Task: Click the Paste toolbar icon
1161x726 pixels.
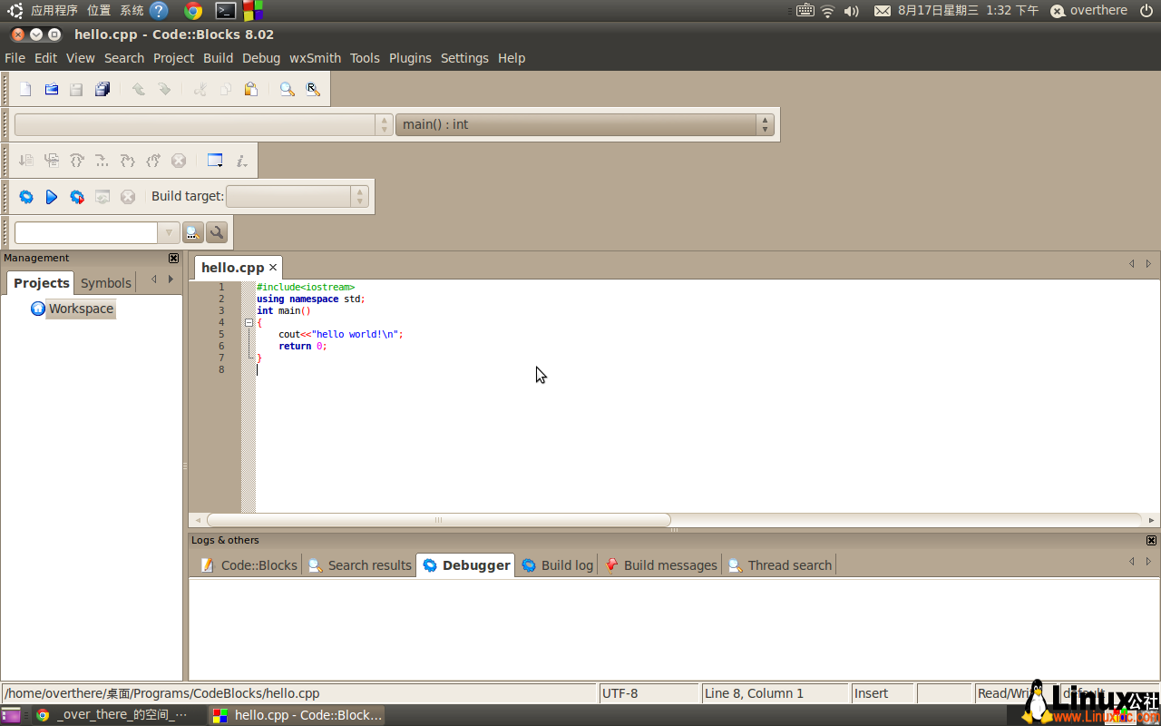Action: click(x=251, y=89)
